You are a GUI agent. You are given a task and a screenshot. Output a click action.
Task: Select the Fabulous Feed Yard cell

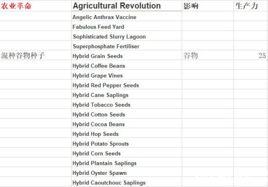click(127, 27)
